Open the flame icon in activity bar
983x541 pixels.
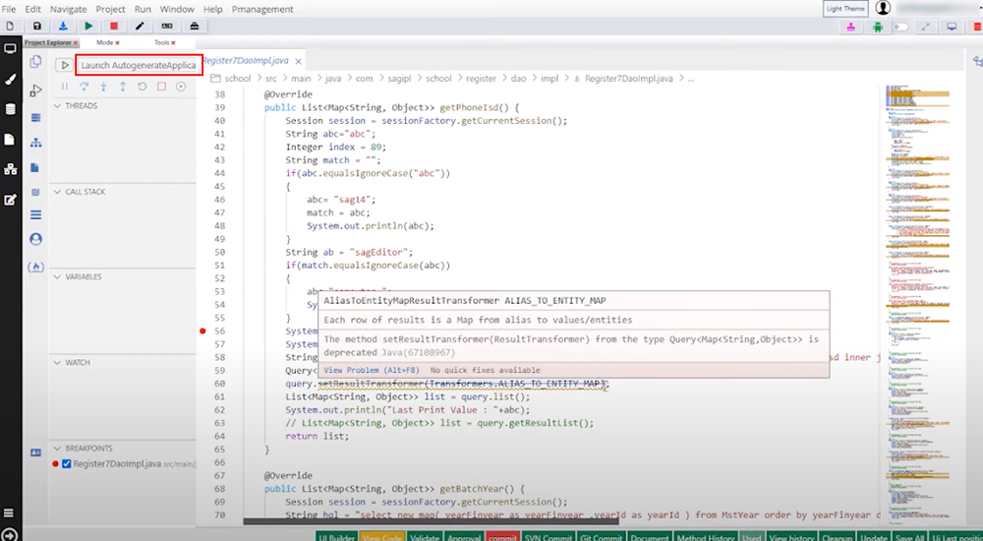pyautogui.click(x=35, y=267)
